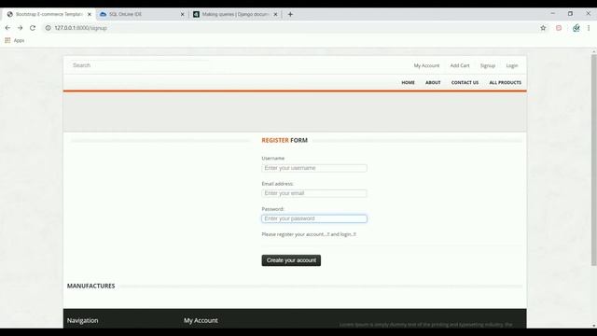Click the My Account footer heading
597x336 pixels.
201,320
